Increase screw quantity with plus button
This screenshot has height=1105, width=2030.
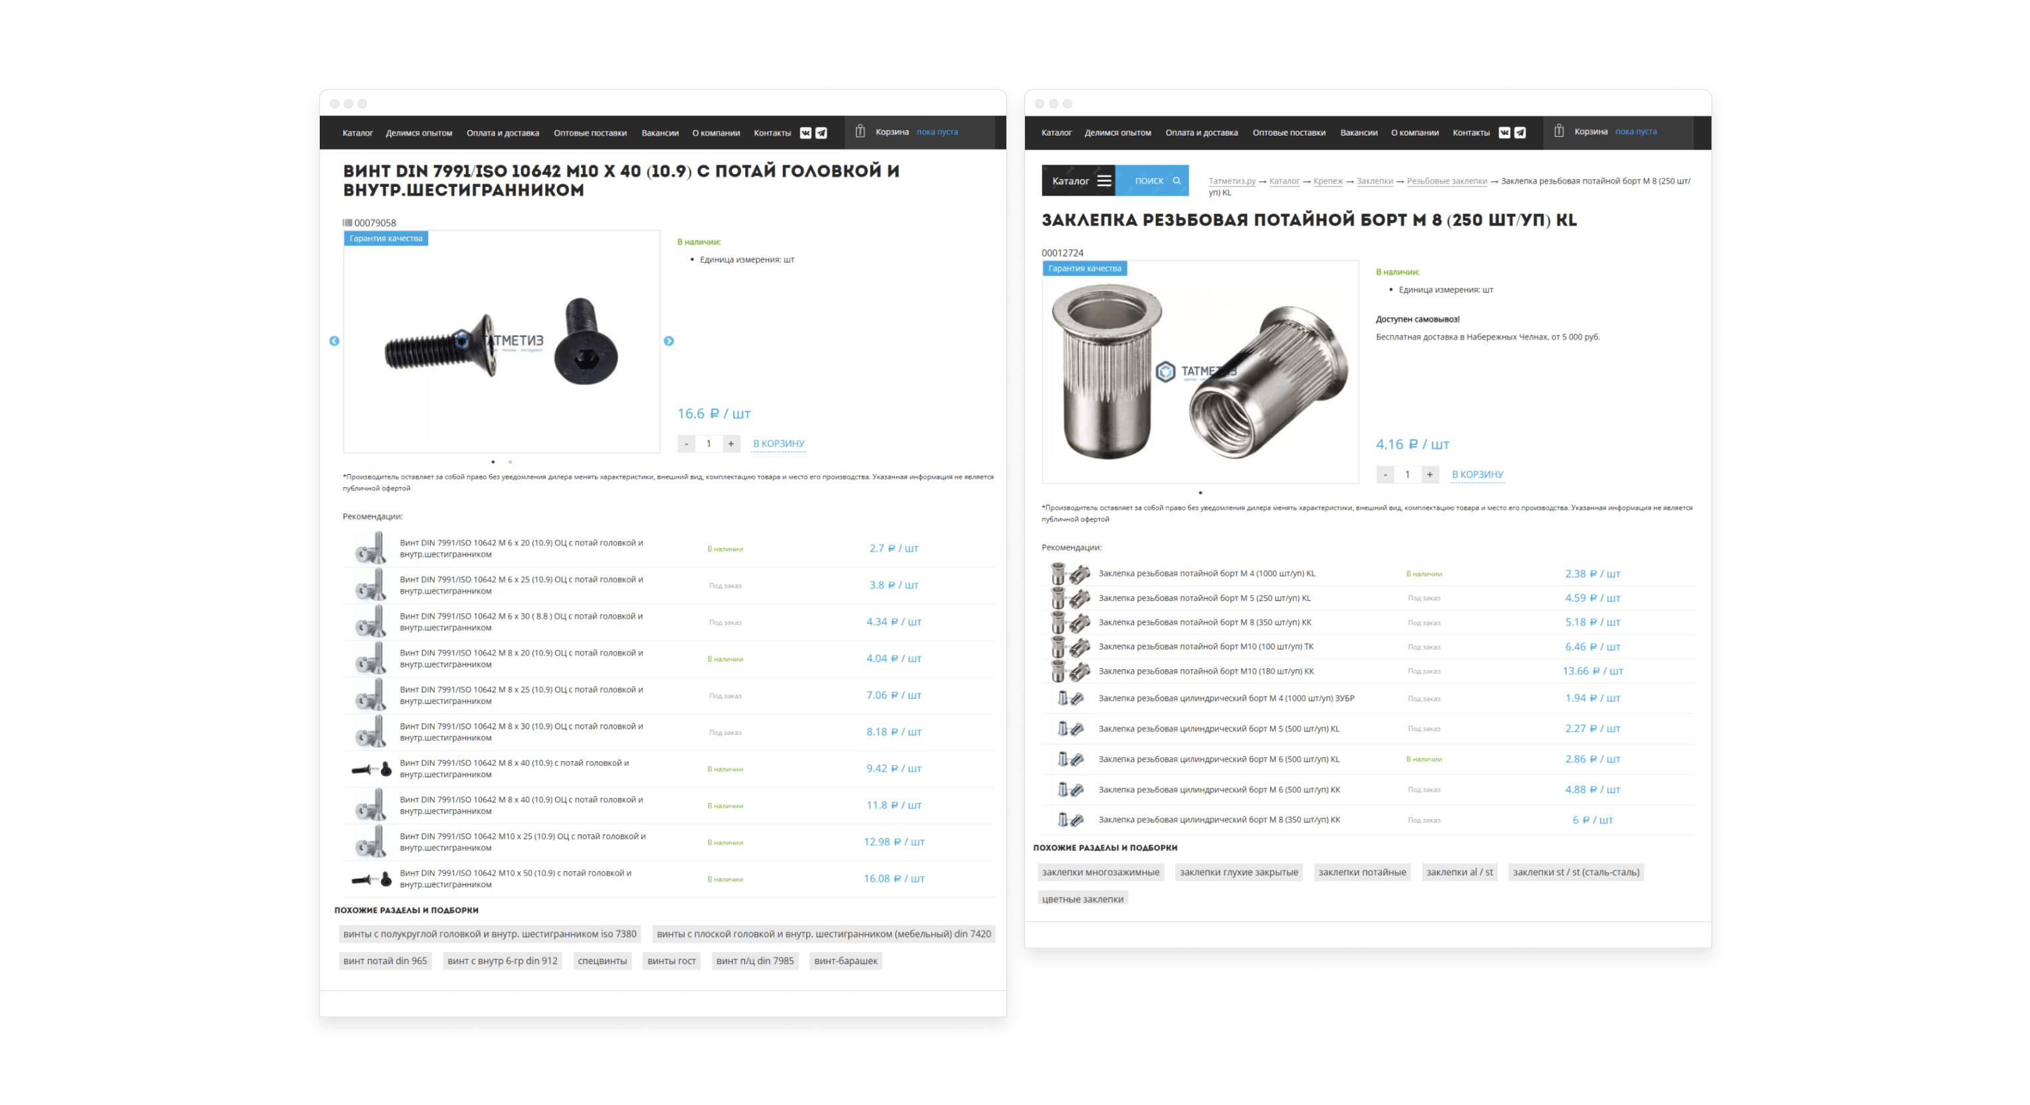point(731,443)
